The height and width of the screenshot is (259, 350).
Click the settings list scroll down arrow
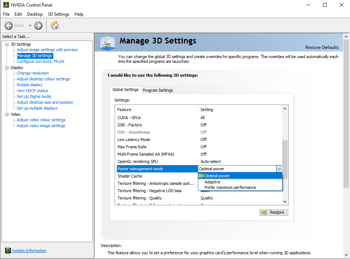click(285, 202)
